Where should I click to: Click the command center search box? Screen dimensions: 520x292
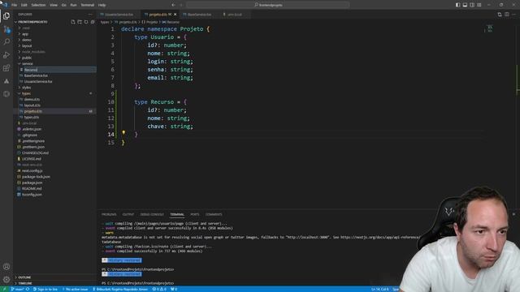[268, 5]
